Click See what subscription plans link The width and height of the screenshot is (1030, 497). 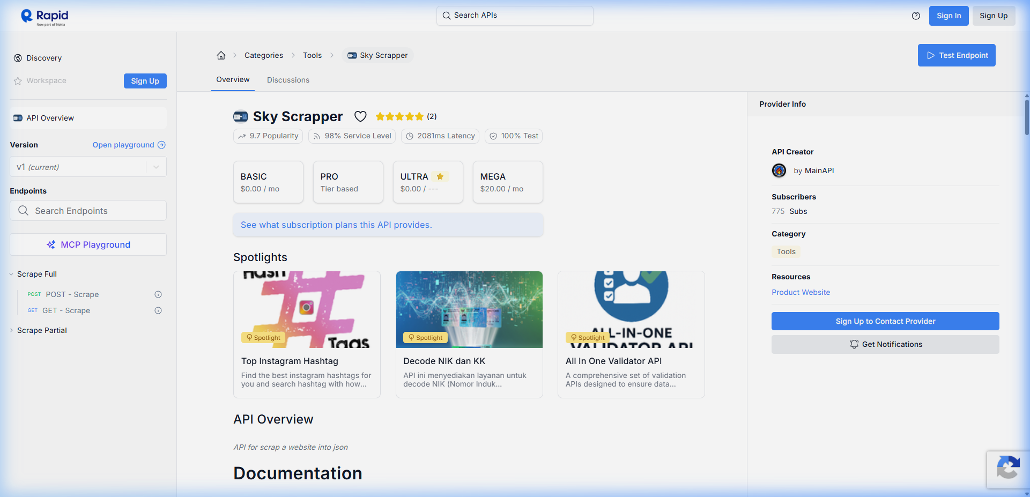coord(336,225)
